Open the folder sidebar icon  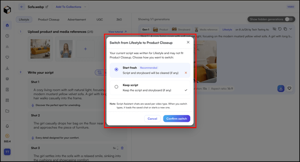point(7,111)
